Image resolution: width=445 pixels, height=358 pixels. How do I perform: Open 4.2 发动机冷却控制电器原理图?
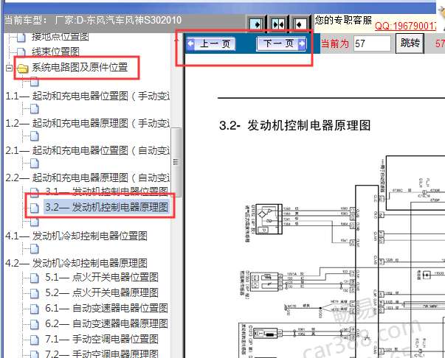point(76,263)
